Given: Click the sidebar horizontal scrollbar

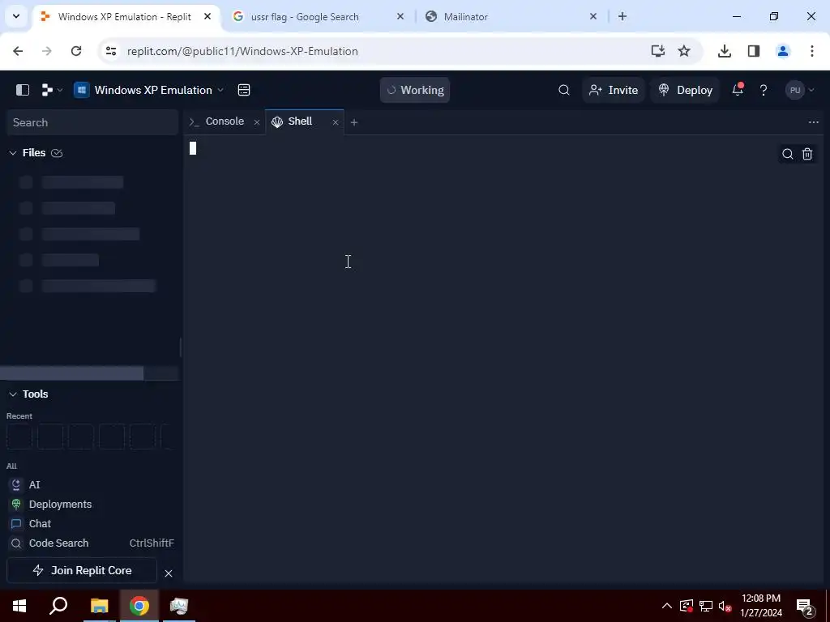Looking at the screenshot, I should [x=71, y=373].
